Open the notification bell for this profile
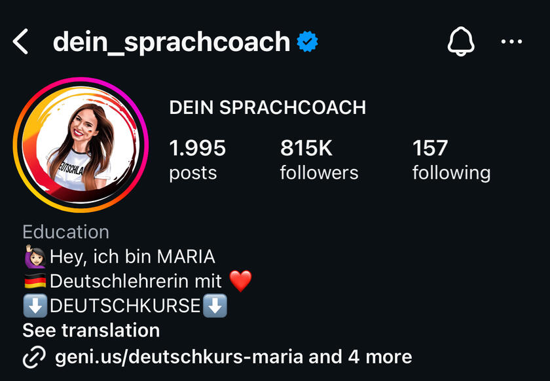This screenshot has height=381, width=550. pos(460,41)
